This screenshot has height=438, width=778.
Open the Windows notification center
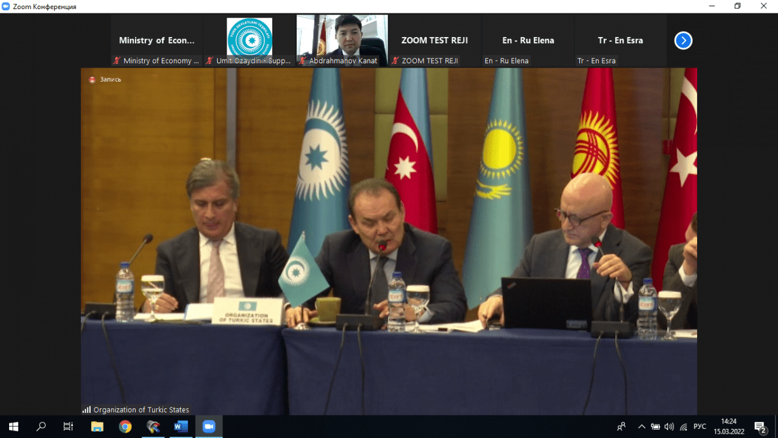[x=760, y=426]
